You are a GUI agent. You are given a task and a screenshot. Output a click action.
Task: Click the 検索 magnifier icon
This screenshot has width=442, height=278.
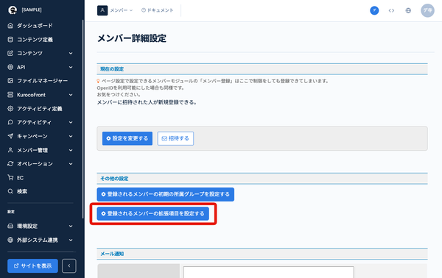[10, 191]
